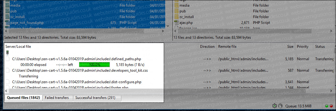Click the folder icon of media in remote pane
The height and width of the screenshot is (111, 336).
click(176, 5)
